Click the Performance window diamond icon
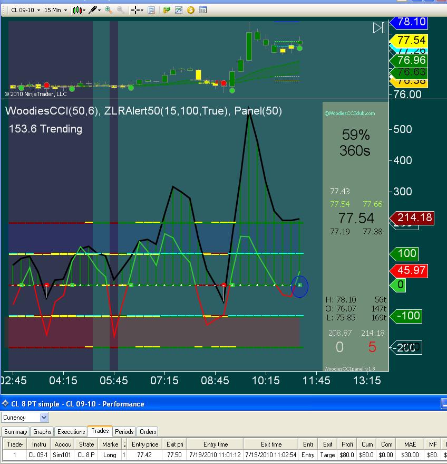 [5, 403]
